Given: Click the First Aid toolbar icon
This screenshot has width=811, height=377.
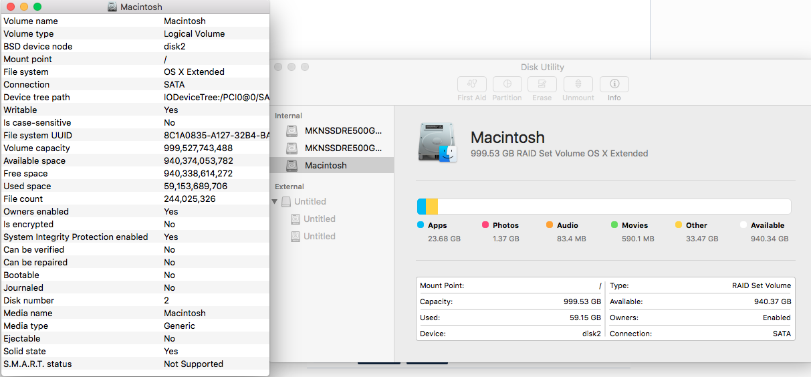Looking at the screenshot, I should tap(472, 84).
